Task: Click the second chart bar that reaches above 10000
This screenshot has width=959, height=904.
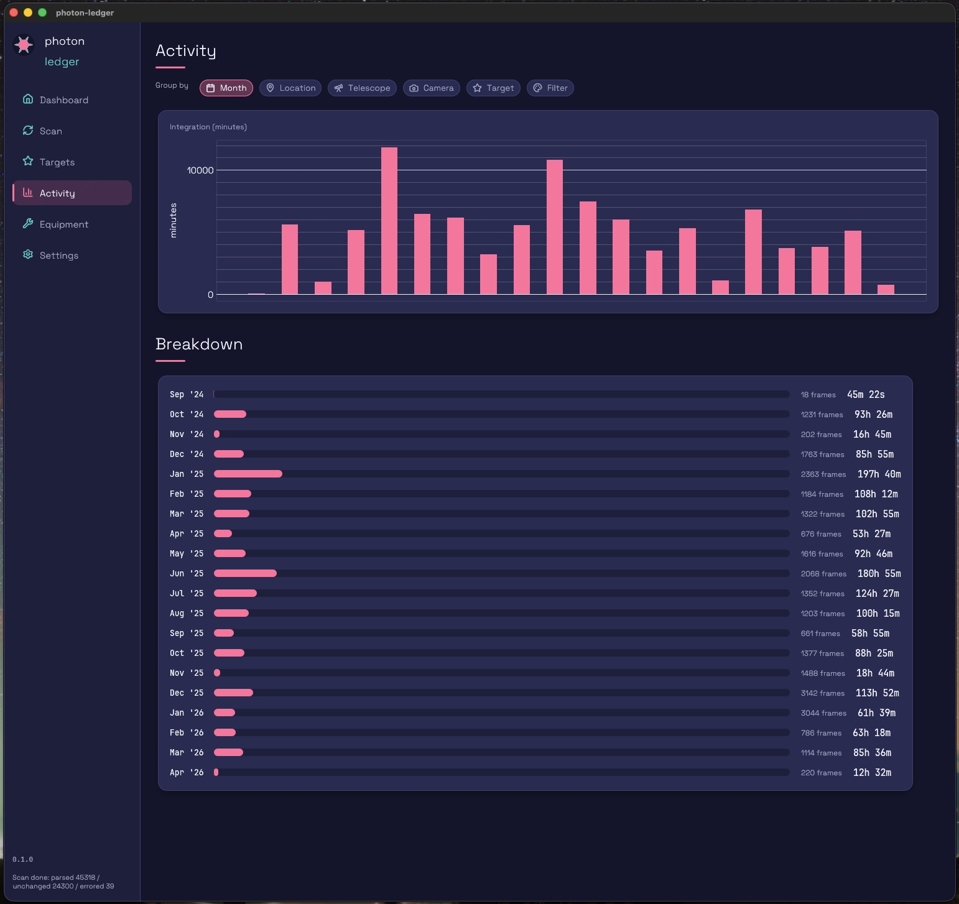Action: [555, 227]
